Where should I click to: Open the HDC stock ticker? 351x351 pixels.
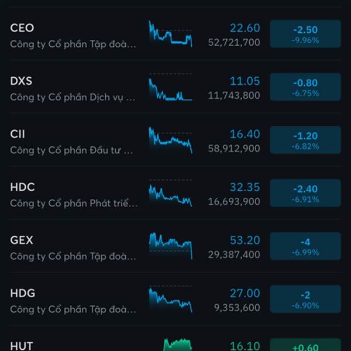(x=22, y=187)
